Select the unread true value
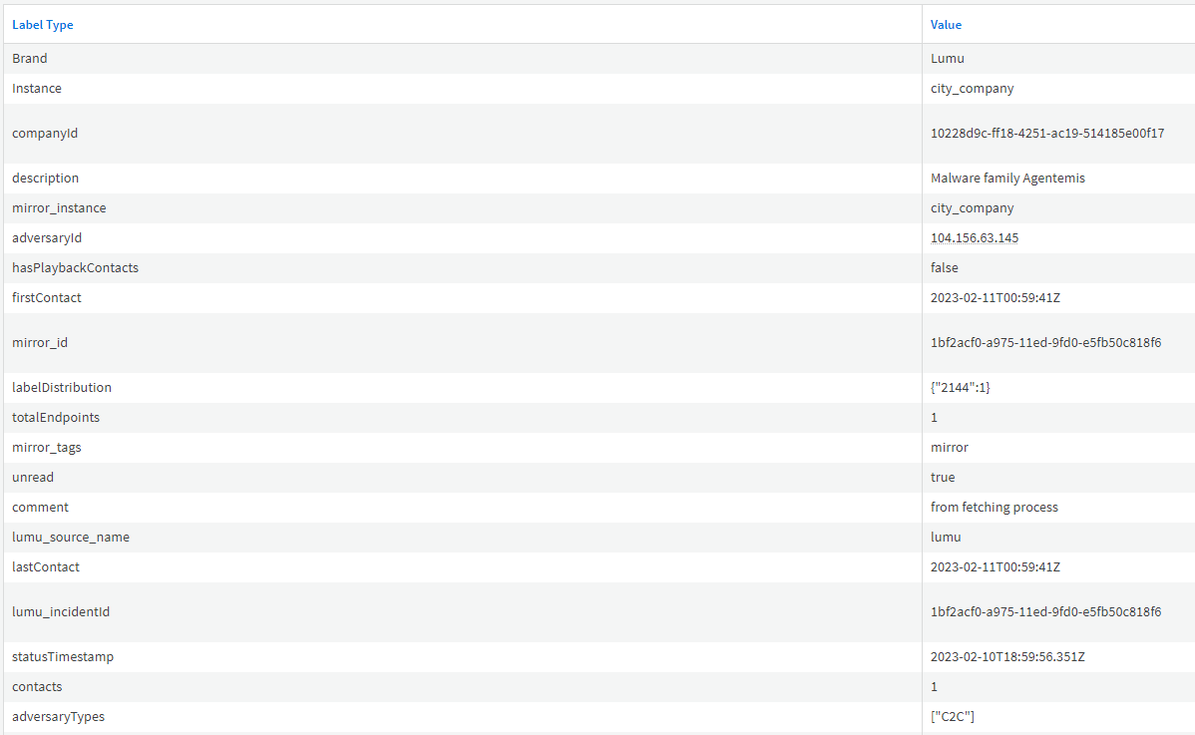Viewport: 1195px width, 735px height. click(x=943, y=478)
